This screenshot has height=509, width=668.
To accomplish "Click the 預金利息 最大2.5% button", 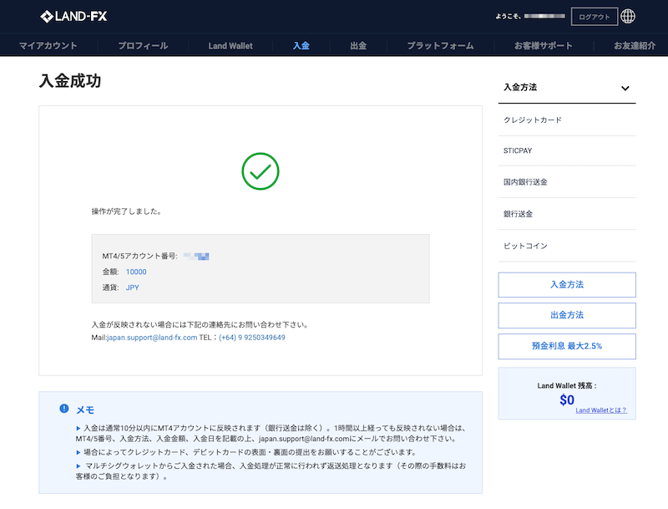I will click(567, 346).
